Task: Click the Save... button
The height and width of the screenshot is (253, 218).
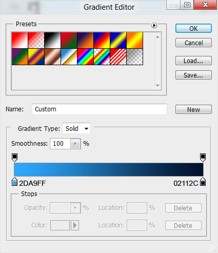Action: (x=193, y=75)
